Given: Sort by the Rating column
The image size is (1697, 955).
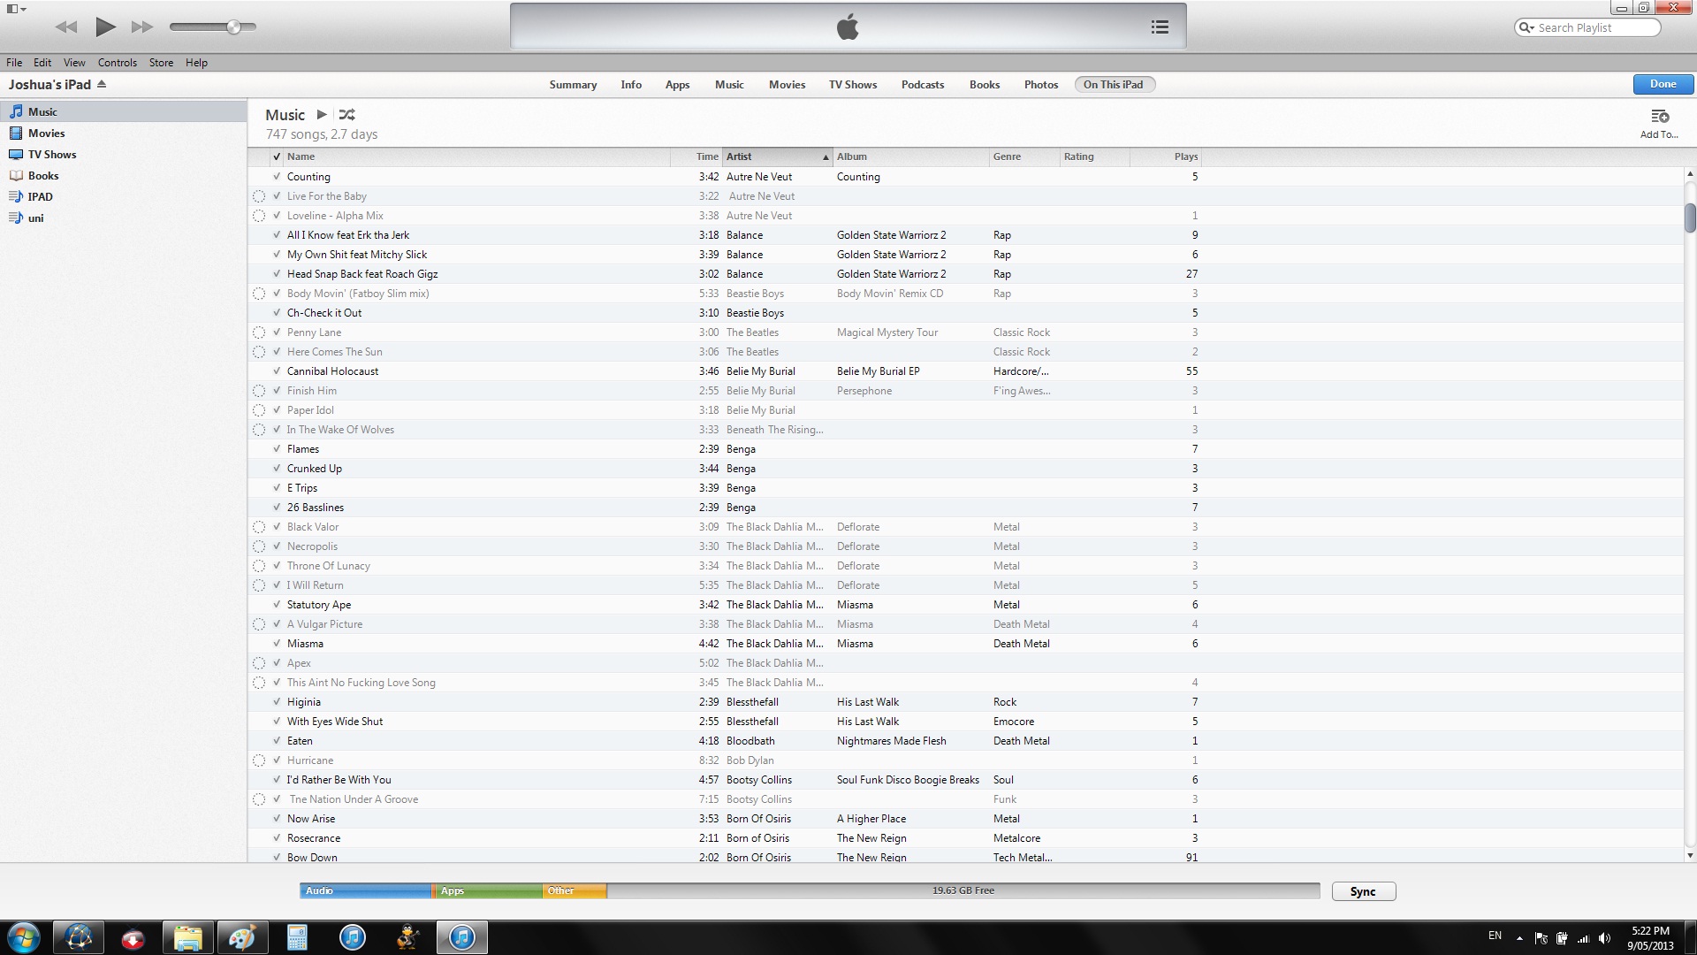Looking at the screenshot, I should point(1095,157).
